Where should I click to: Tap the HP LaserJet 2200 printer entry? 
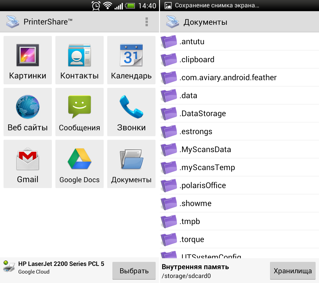pyautogui.click(x=56, y=268)
